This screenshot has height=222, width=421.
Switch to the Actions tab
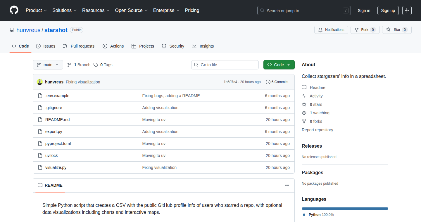tap(113, 46)
